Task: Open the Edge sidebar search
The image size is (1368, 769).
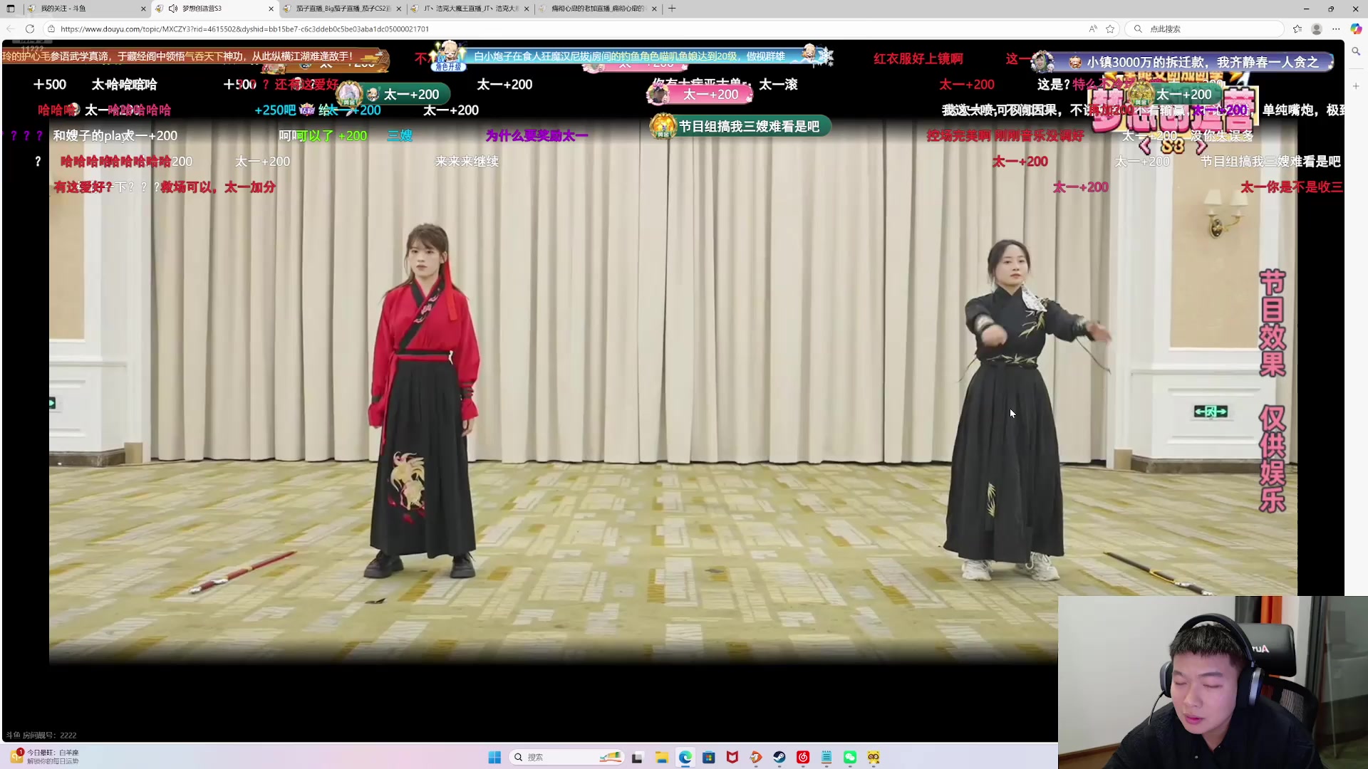Action: [1356, 51]
